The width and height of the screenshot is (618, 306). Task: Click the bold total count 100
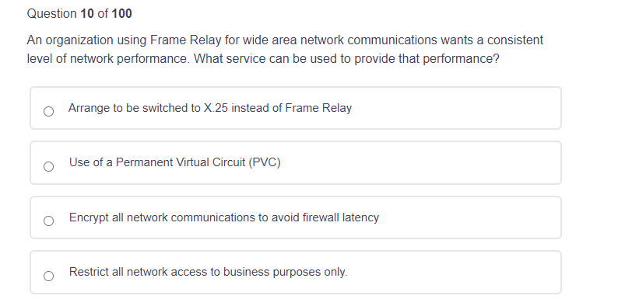tap(121, 14)
